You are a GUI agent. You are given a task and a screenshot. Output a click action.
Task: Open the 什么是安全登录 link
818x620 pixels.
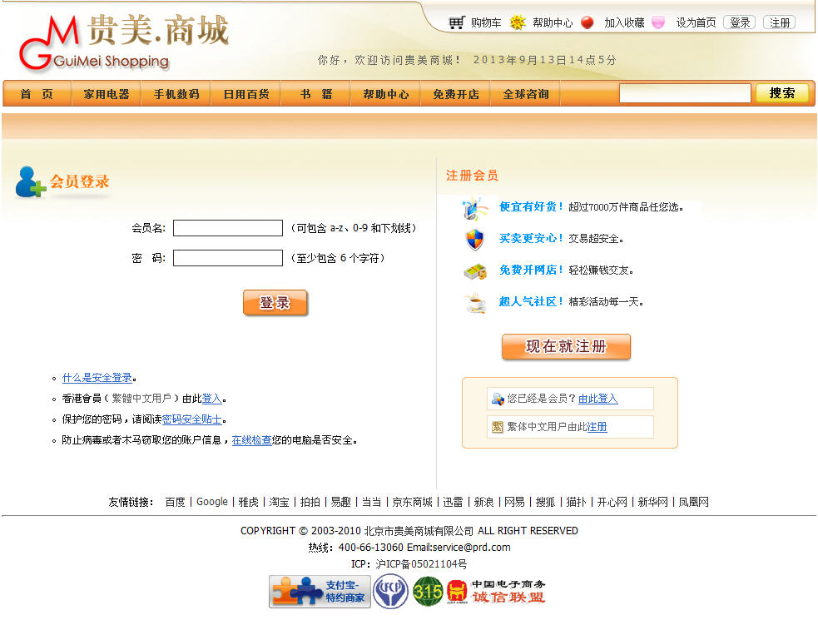[x=97, y=378]
